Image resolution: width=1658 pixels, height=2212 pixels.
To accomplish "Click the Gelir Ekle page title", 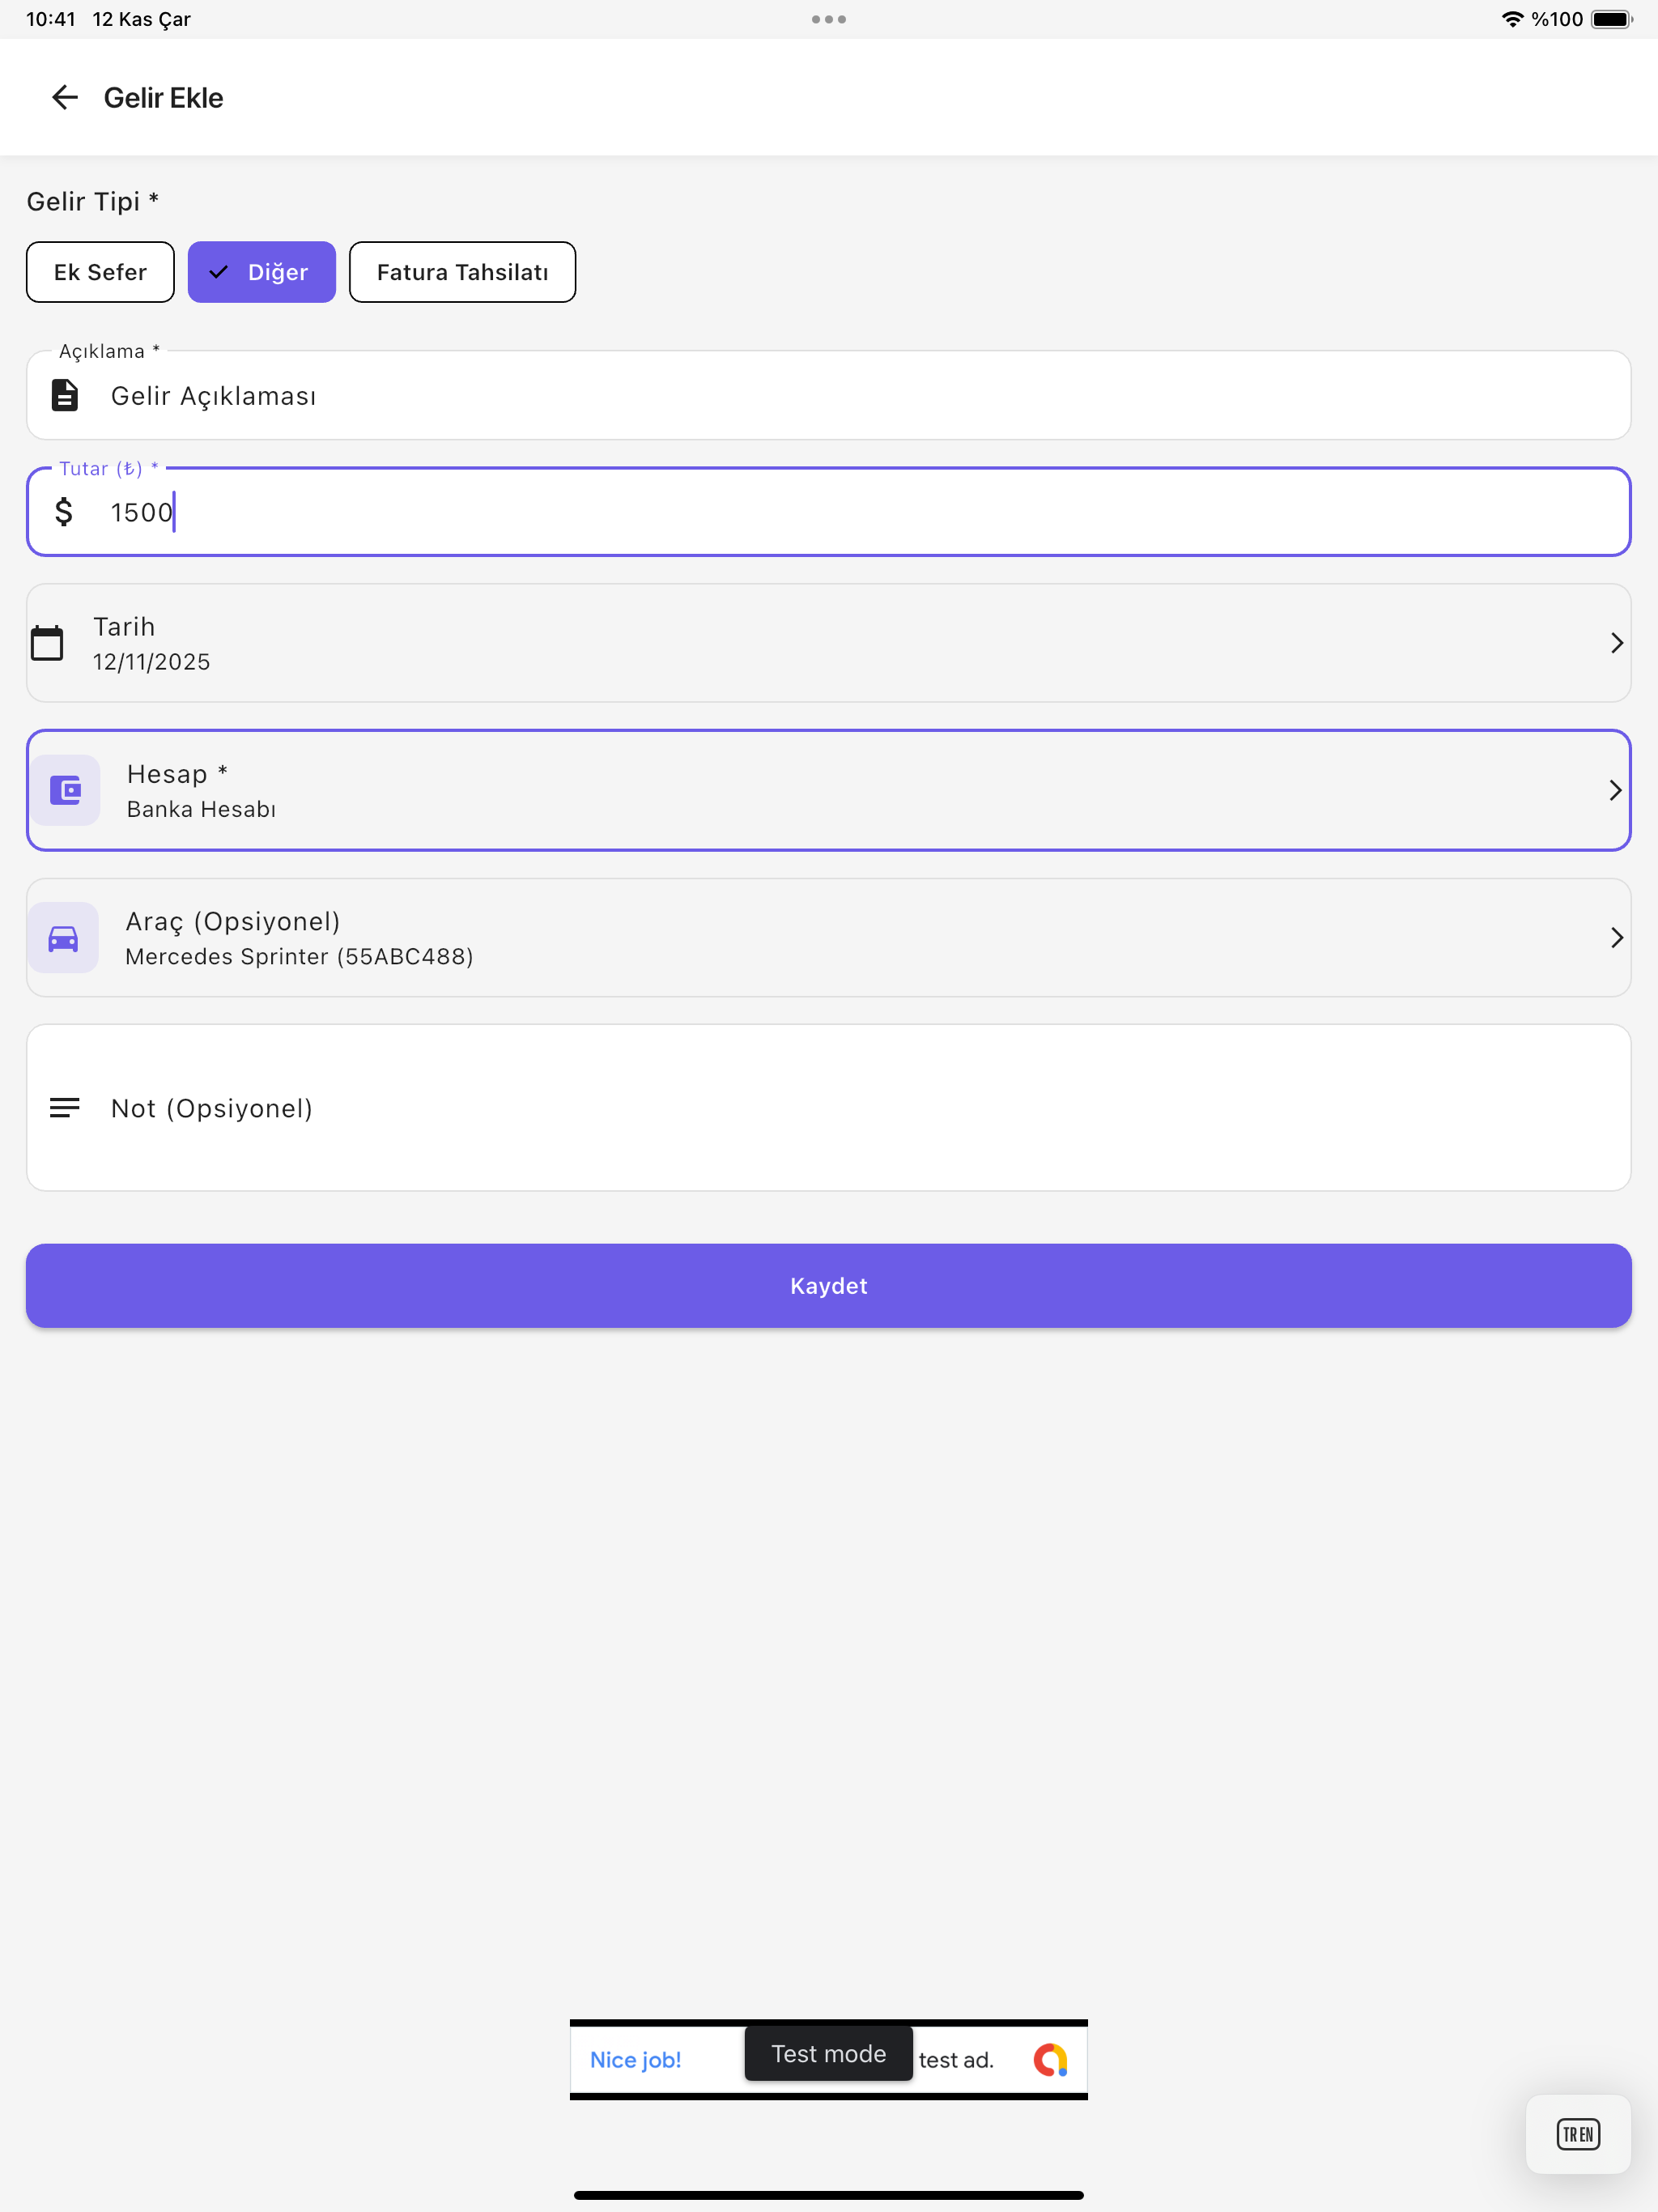I will 163,98.
